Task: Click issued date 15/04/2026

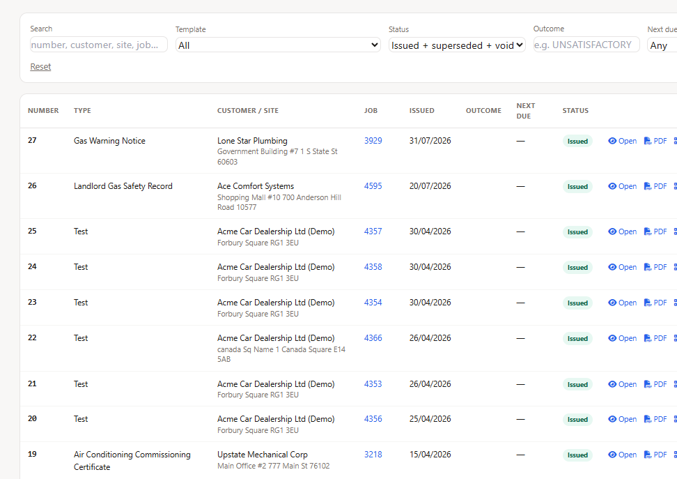Action: click(x=430, y=455)
